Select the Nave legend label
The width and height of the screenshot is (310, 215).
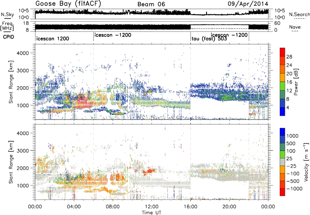(x=295, y=27)
